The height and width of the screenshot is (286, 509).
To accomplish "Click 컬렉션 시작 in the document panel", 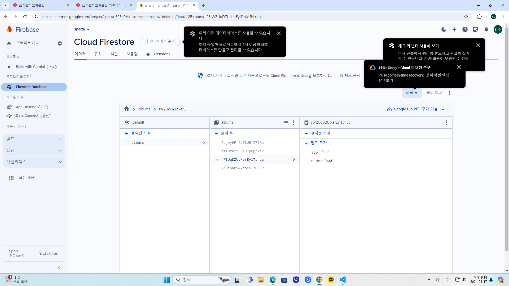I will tap(318, 133).
